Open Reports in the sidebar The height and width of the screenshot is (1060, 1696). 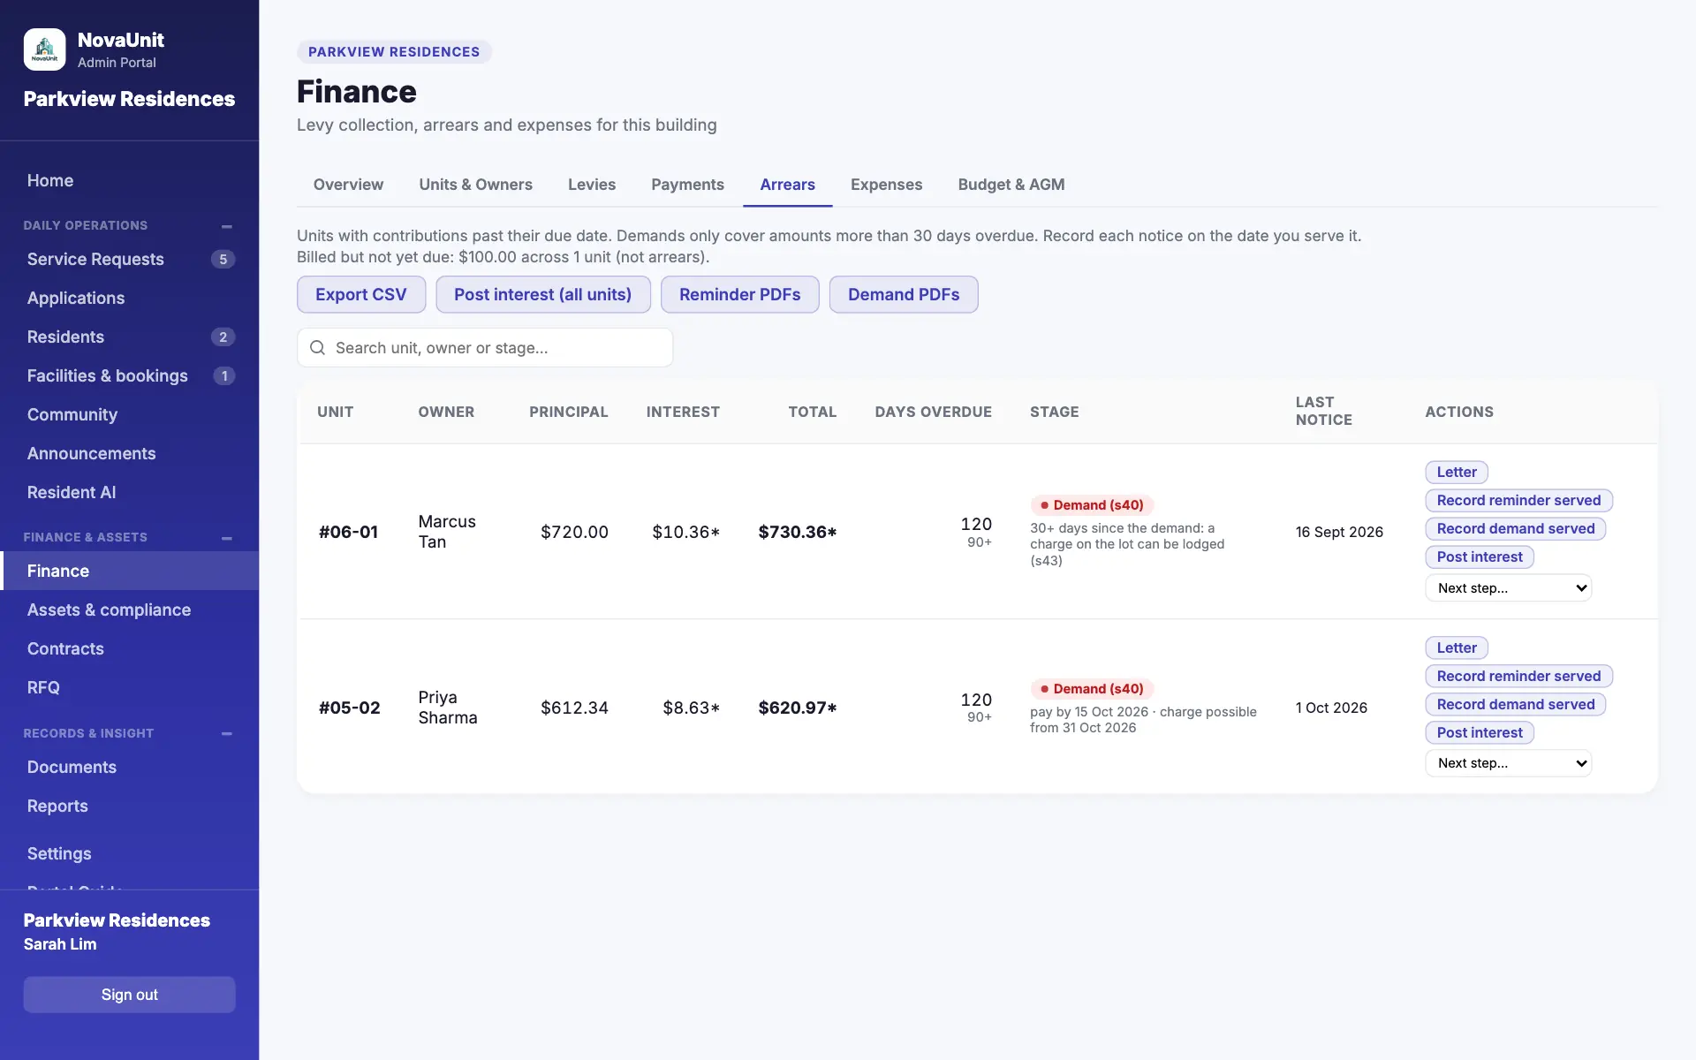pos(129,806)
